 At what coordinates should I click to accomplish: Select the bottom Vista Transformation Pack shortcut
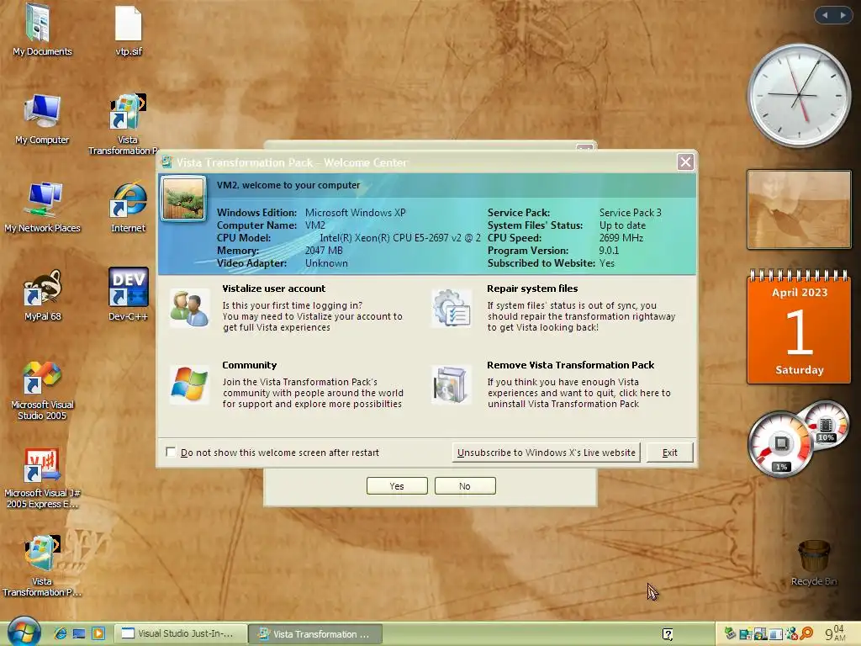click(42, 553)
